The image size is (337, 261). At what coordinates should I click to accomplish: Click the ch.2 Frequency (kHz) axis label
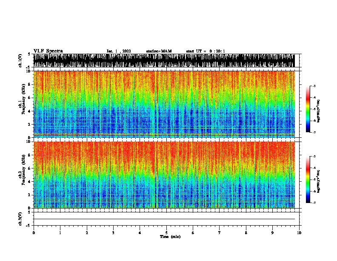pyautogui.click(x=22, y=170)
